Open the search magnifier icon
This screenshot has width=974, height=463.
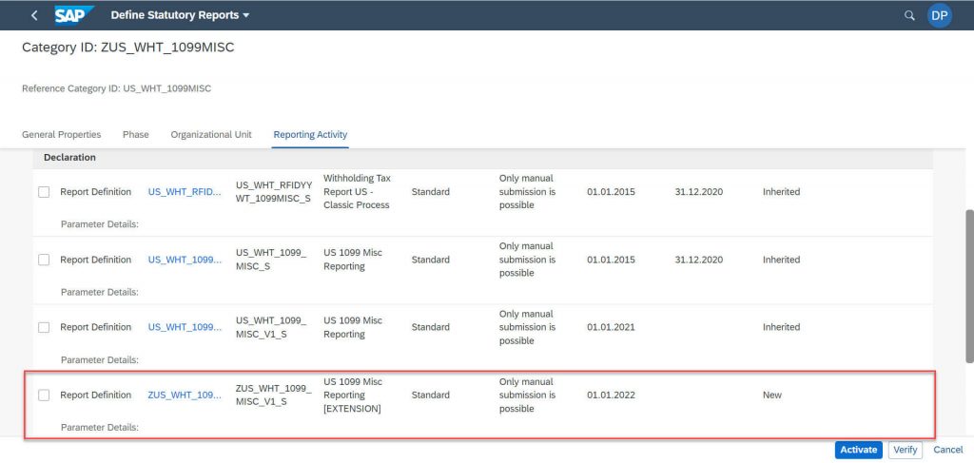coord(909,15)
